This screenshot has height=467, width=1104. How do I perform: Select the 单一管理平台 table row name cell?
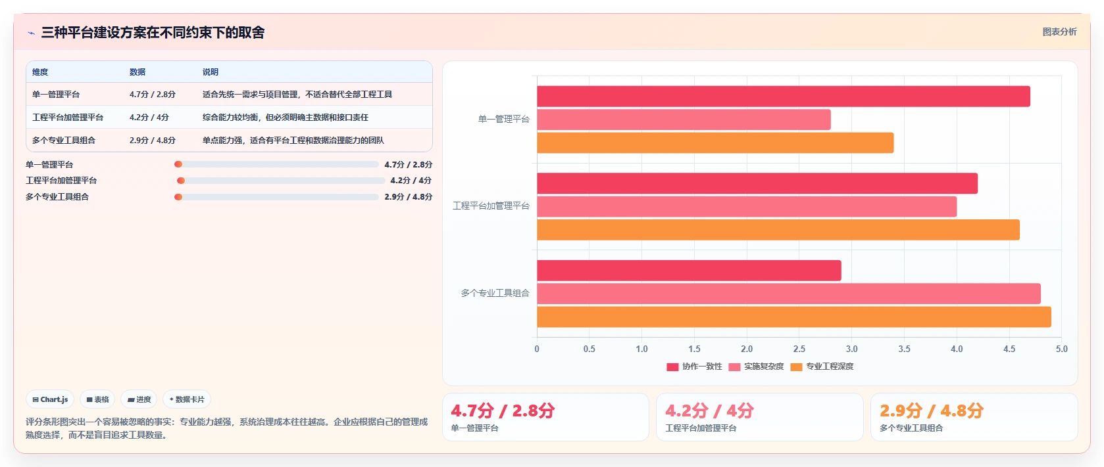pos(56,95)
